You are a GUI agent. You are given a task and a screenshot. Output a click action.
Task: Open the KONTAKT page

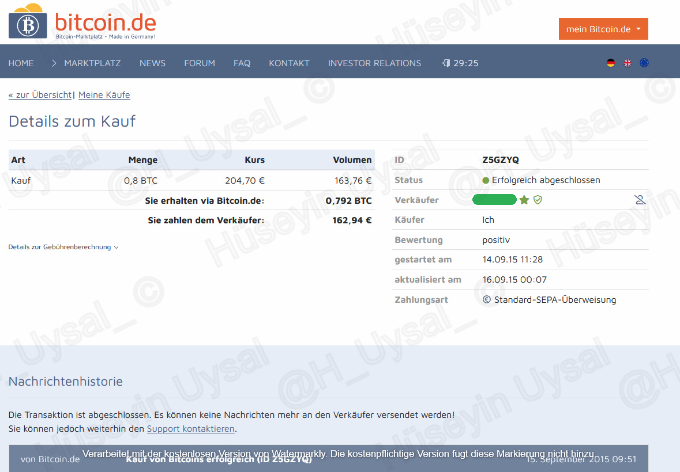point(290,63)
